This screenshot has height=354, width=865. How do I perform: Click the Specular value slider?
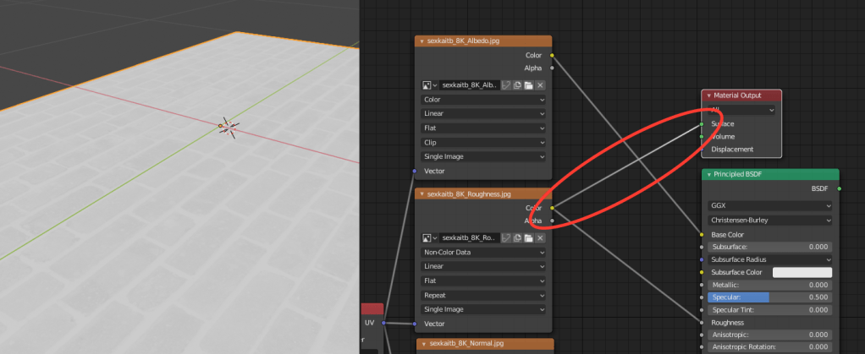(x=769, y=297)
